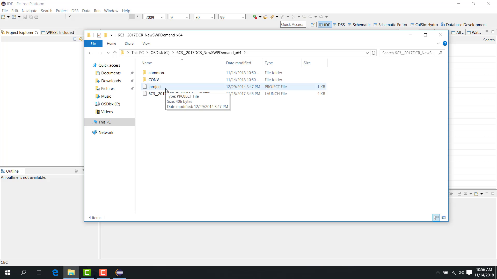Screen dimensions: 497x279
Task: Open Downloads in the navigation pane
Action: pos(111,81)
